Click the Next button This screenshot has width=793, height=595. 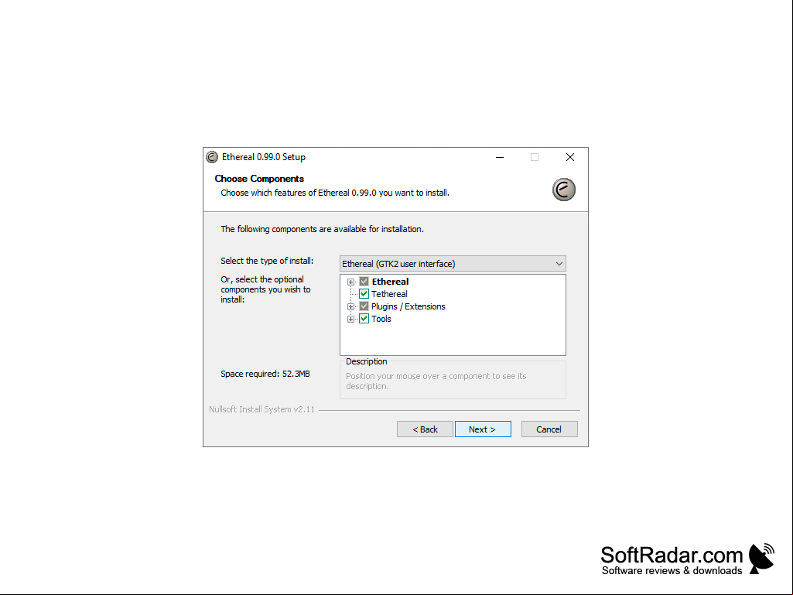pos(483,429)
